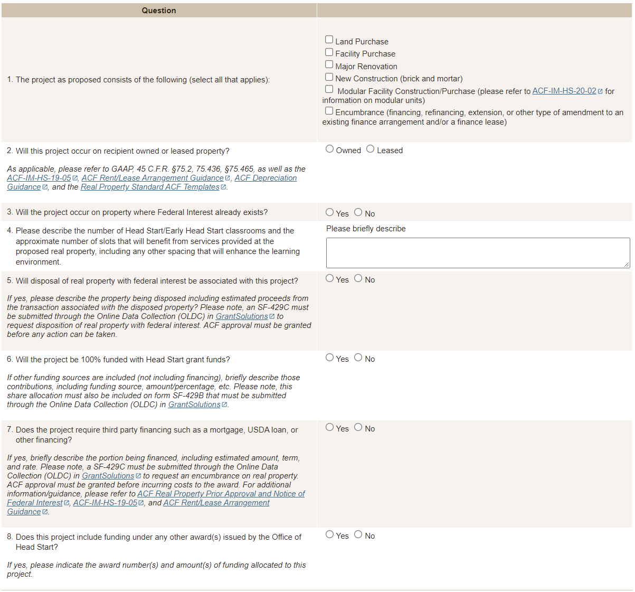635x592 pixels.
Task: Choose No for disposal of real property
Action: 358,278
